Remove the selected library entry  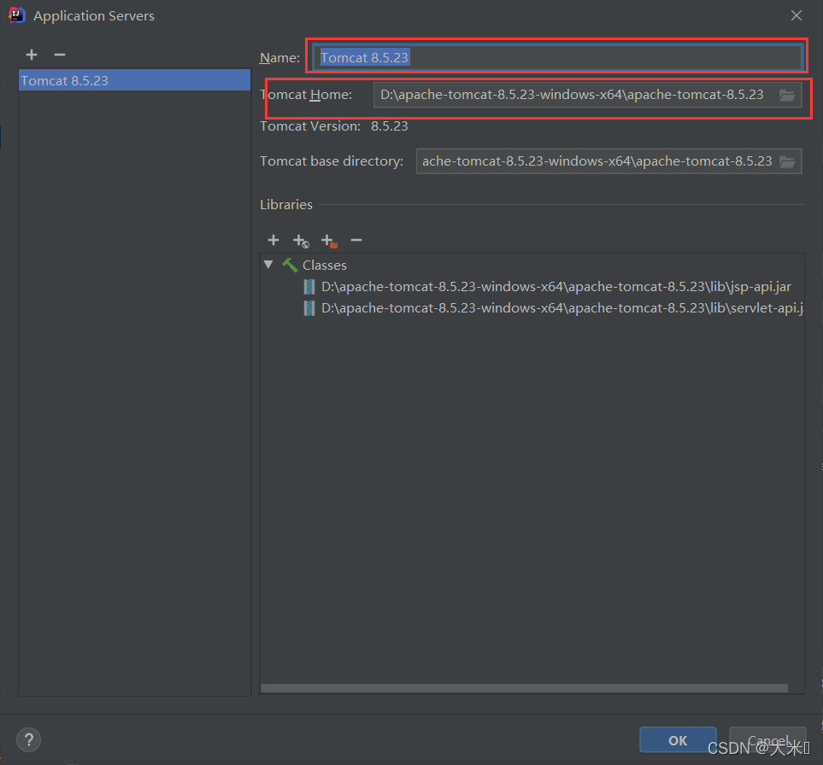pyautogui.click(x=356, y=240)
